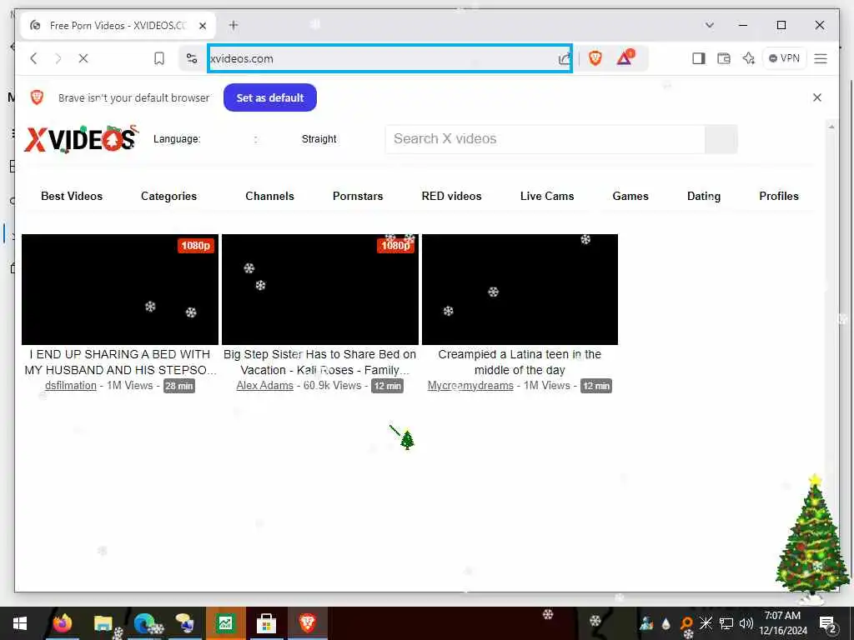The image size is (854, 640).
Task: Click the Brave lion icon in the infobar
Action: tap(37, 97)
